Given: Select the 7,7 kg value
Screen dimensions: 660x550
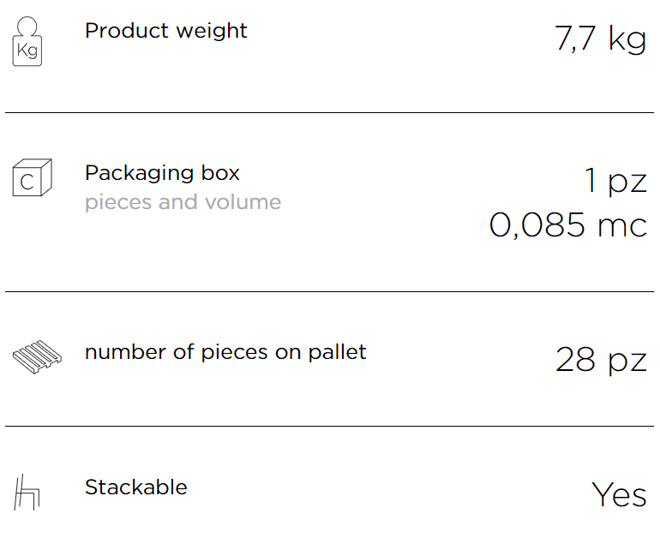Looking at the screenshot, I should [x=601, y=39].
